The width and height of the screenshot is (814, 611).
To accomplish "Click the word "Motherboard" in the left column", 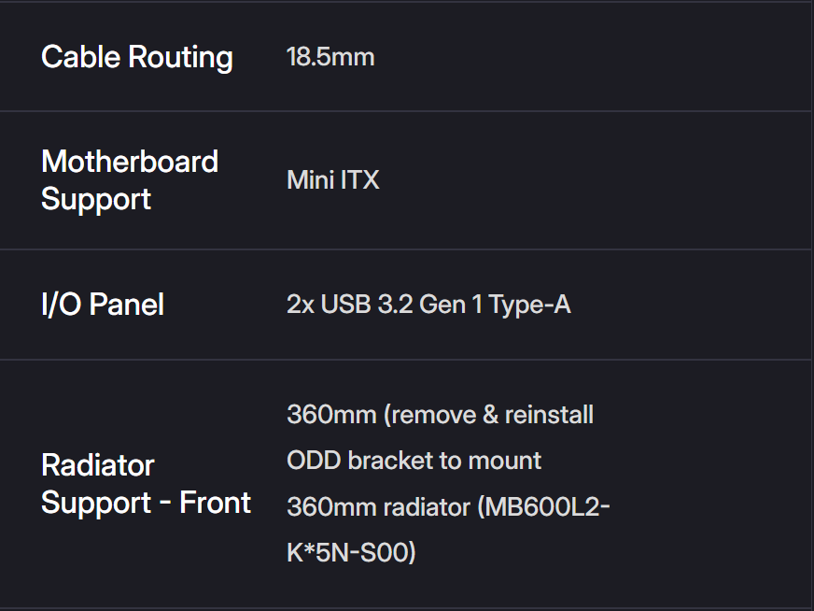I will [130, 162].
